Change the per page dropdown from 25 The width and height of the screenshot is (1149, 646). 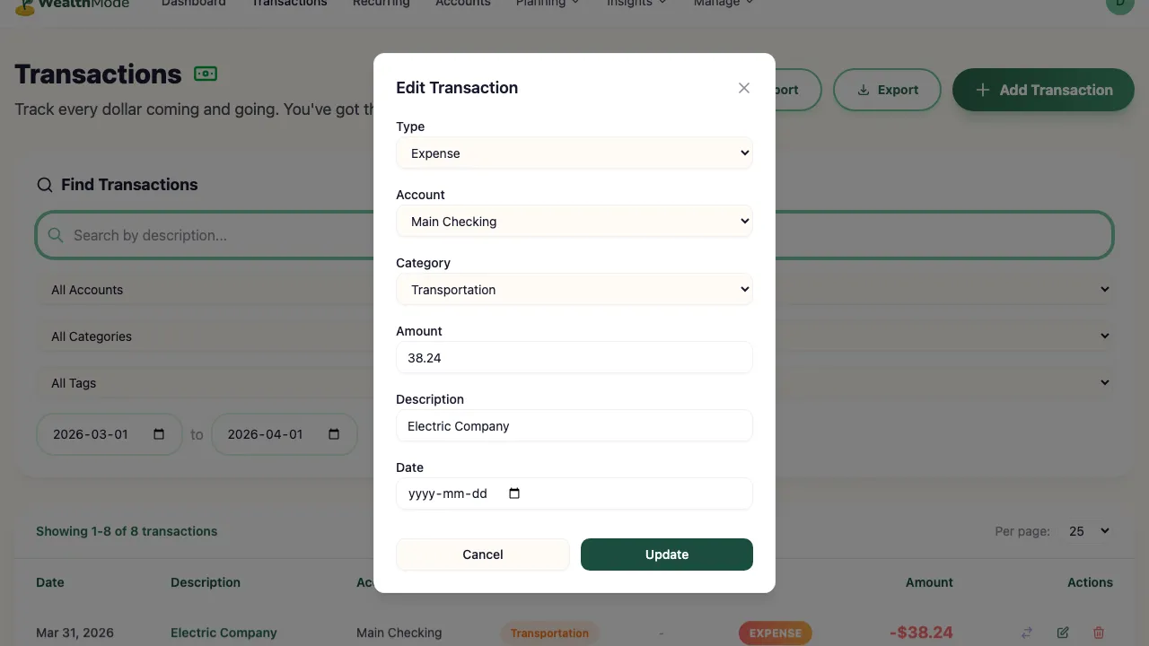click(1087, 530)
